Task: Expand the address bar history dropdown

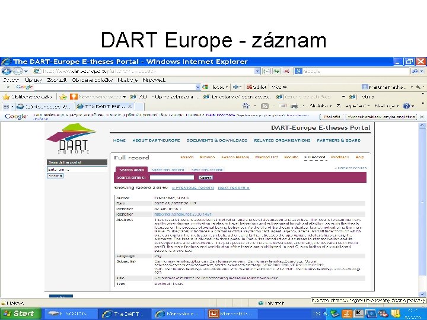Action: [257, 71]
